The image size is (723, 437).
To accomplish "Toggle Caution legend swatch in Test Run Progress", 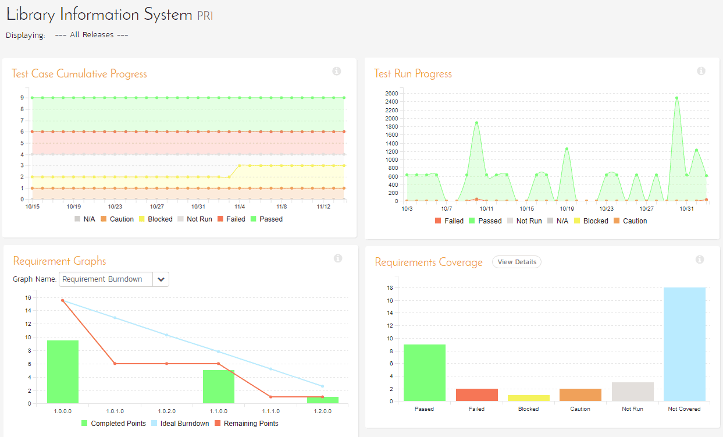I will (616, 221).
